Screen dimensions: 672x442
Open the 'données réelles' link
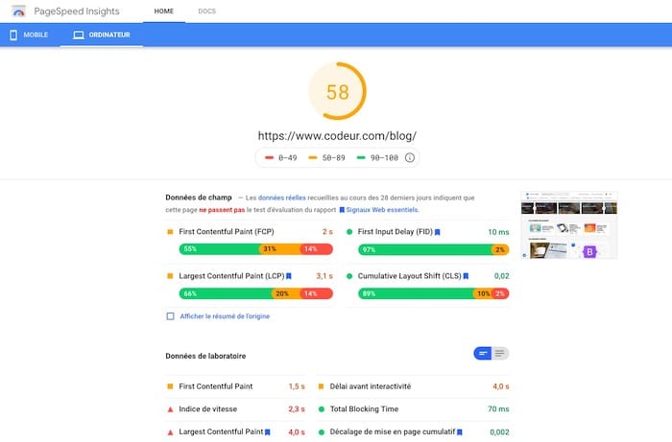pyautogui.click(x=282, y=198)
